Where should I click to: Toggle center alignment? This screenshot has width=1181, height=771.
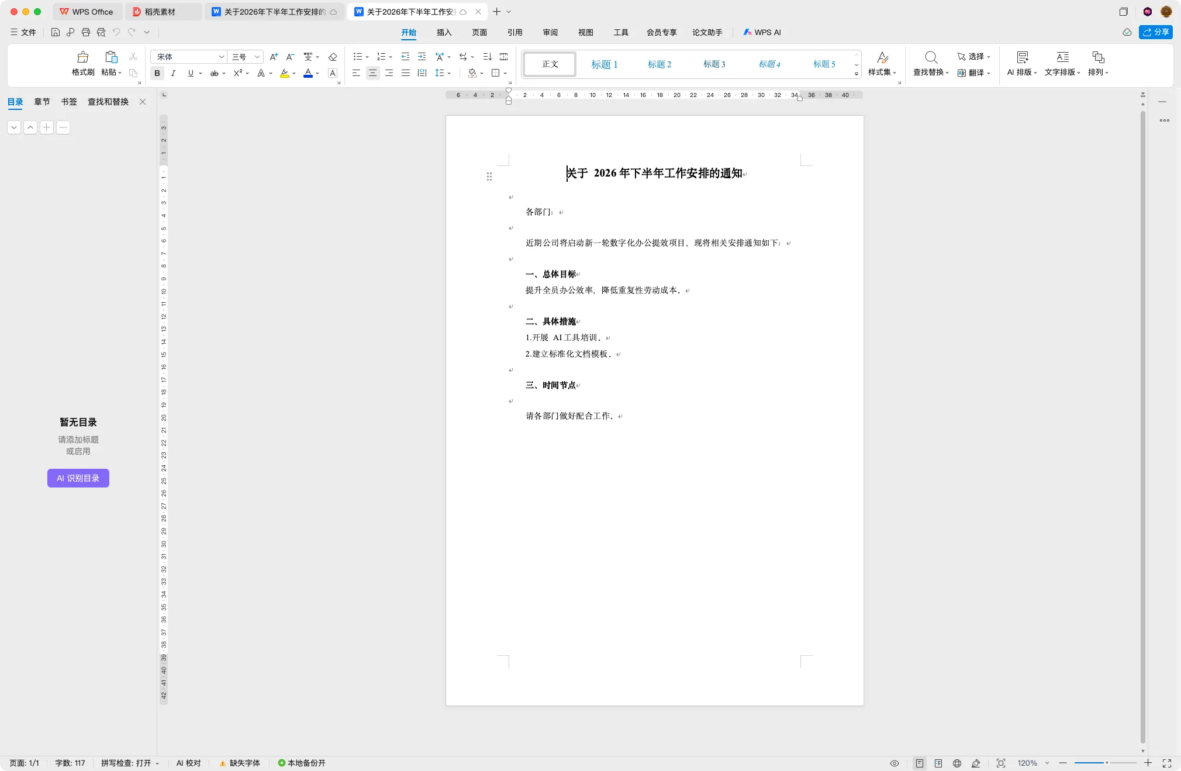(x=372, y=73)
